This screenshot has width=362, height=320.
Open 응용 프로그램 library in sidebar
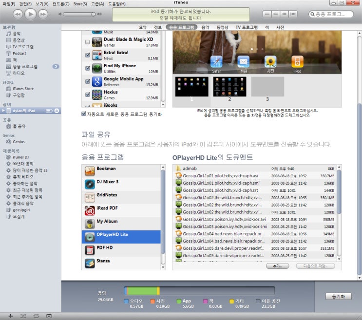[x=25, y=67]
